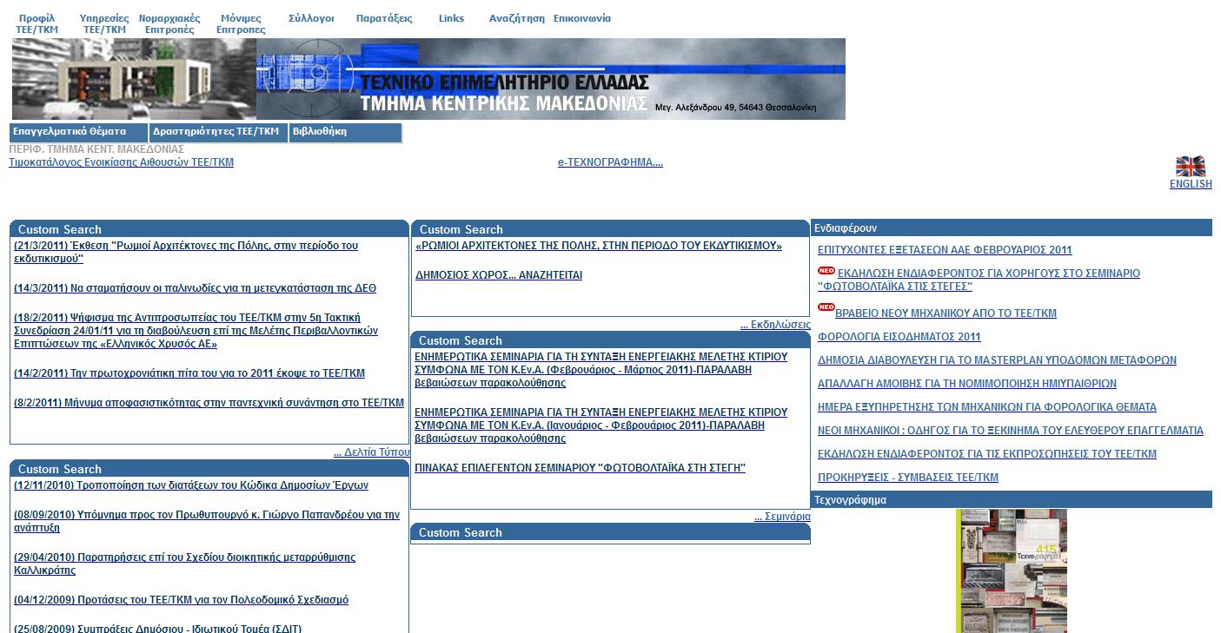This screenshot has width=1221, height=633.
Task: Expand more press releases via Δελτία Τύπου
Action: (x=371, y=452)
